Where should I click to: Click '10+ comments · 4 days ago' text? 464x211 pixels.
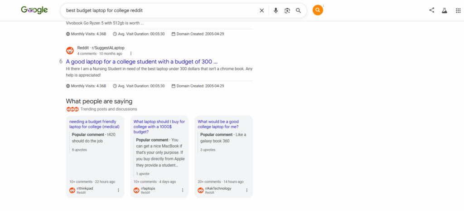point(155,182)
